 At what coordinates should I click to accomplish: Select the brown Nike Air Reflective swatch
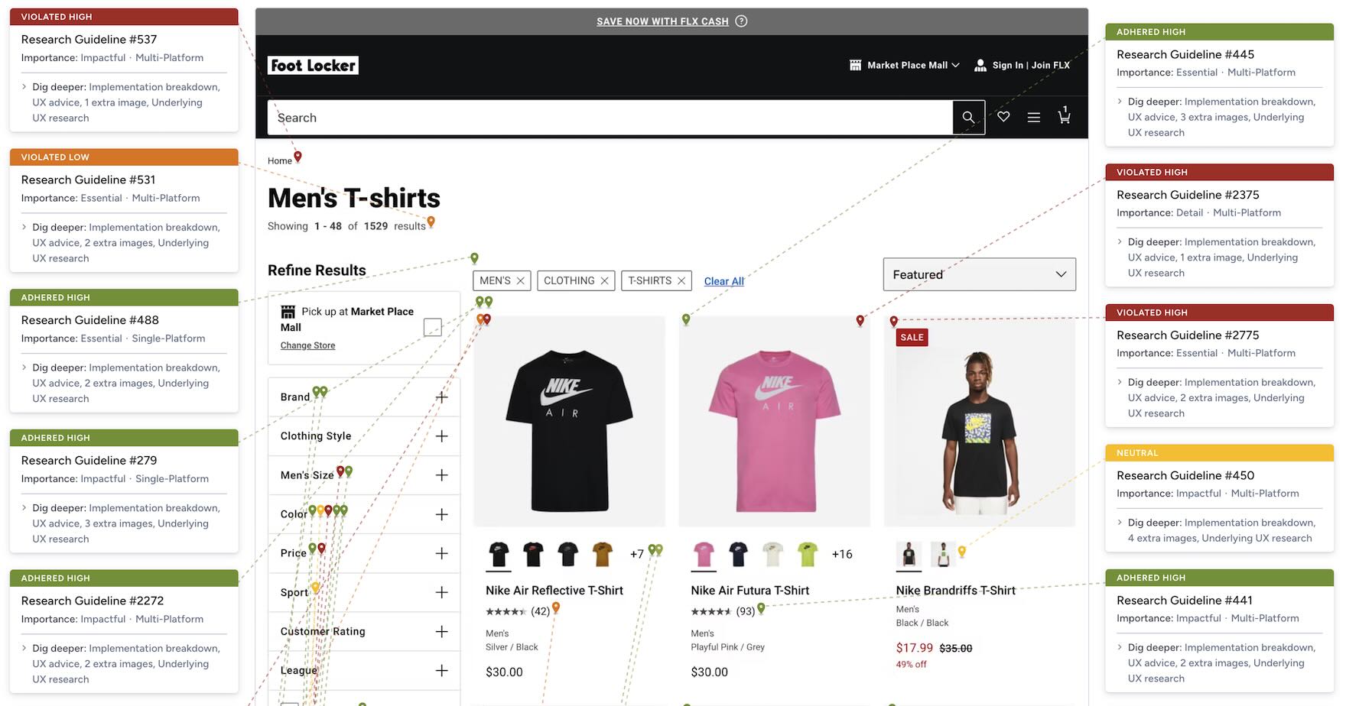(603, 554)
